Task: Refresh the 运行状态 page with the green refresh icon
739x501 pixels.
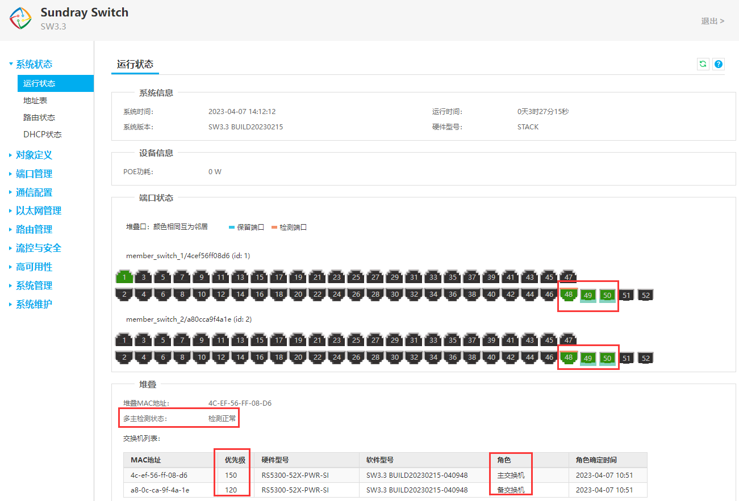Action: tap(703, 64)
